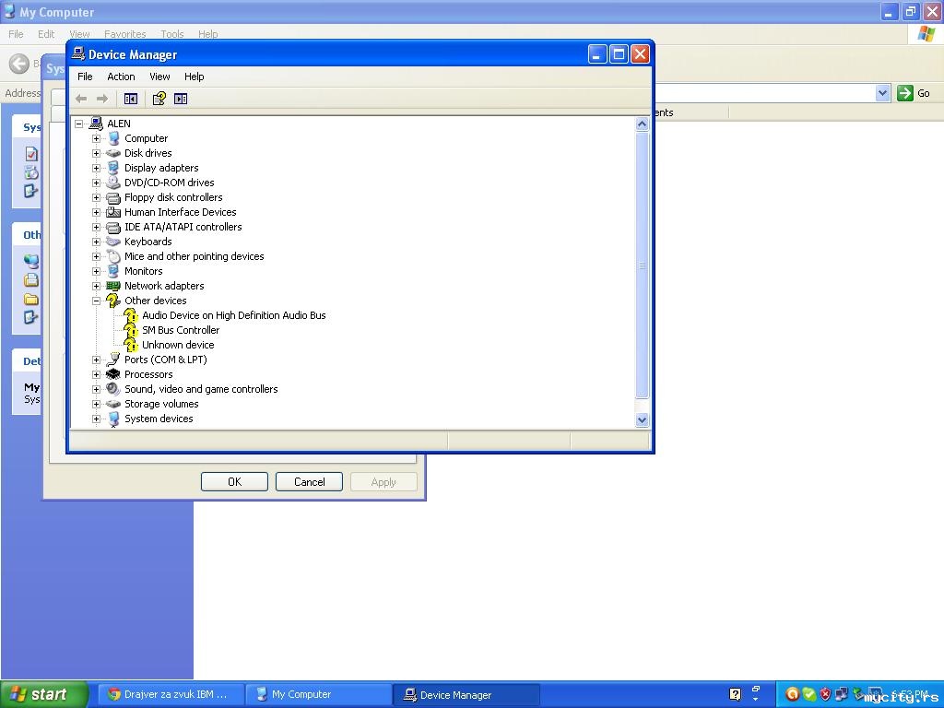Select the Unknown device entry
Viewport: 944px width, 708px height.
[x=178, y=345]
